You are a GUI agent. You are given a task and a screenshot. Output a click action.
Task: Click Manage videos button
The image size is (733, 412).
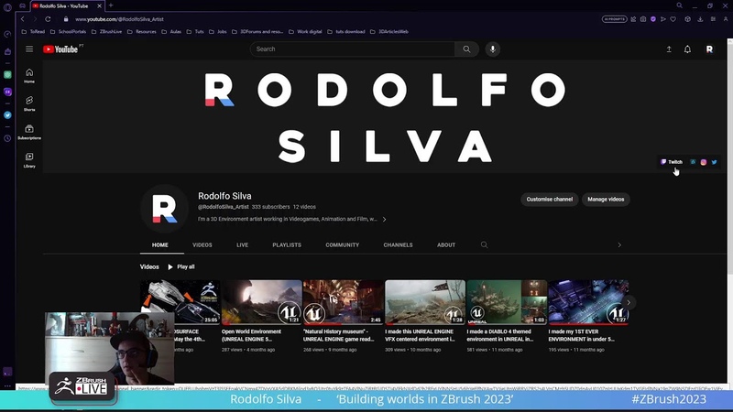pos(606,199)
